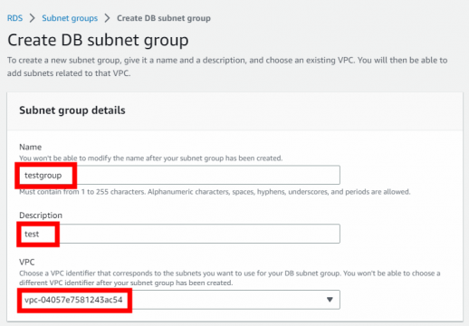
Task: Click the chevron after Subnet groups breadcrumb
Action: click(x=107, y=18)
